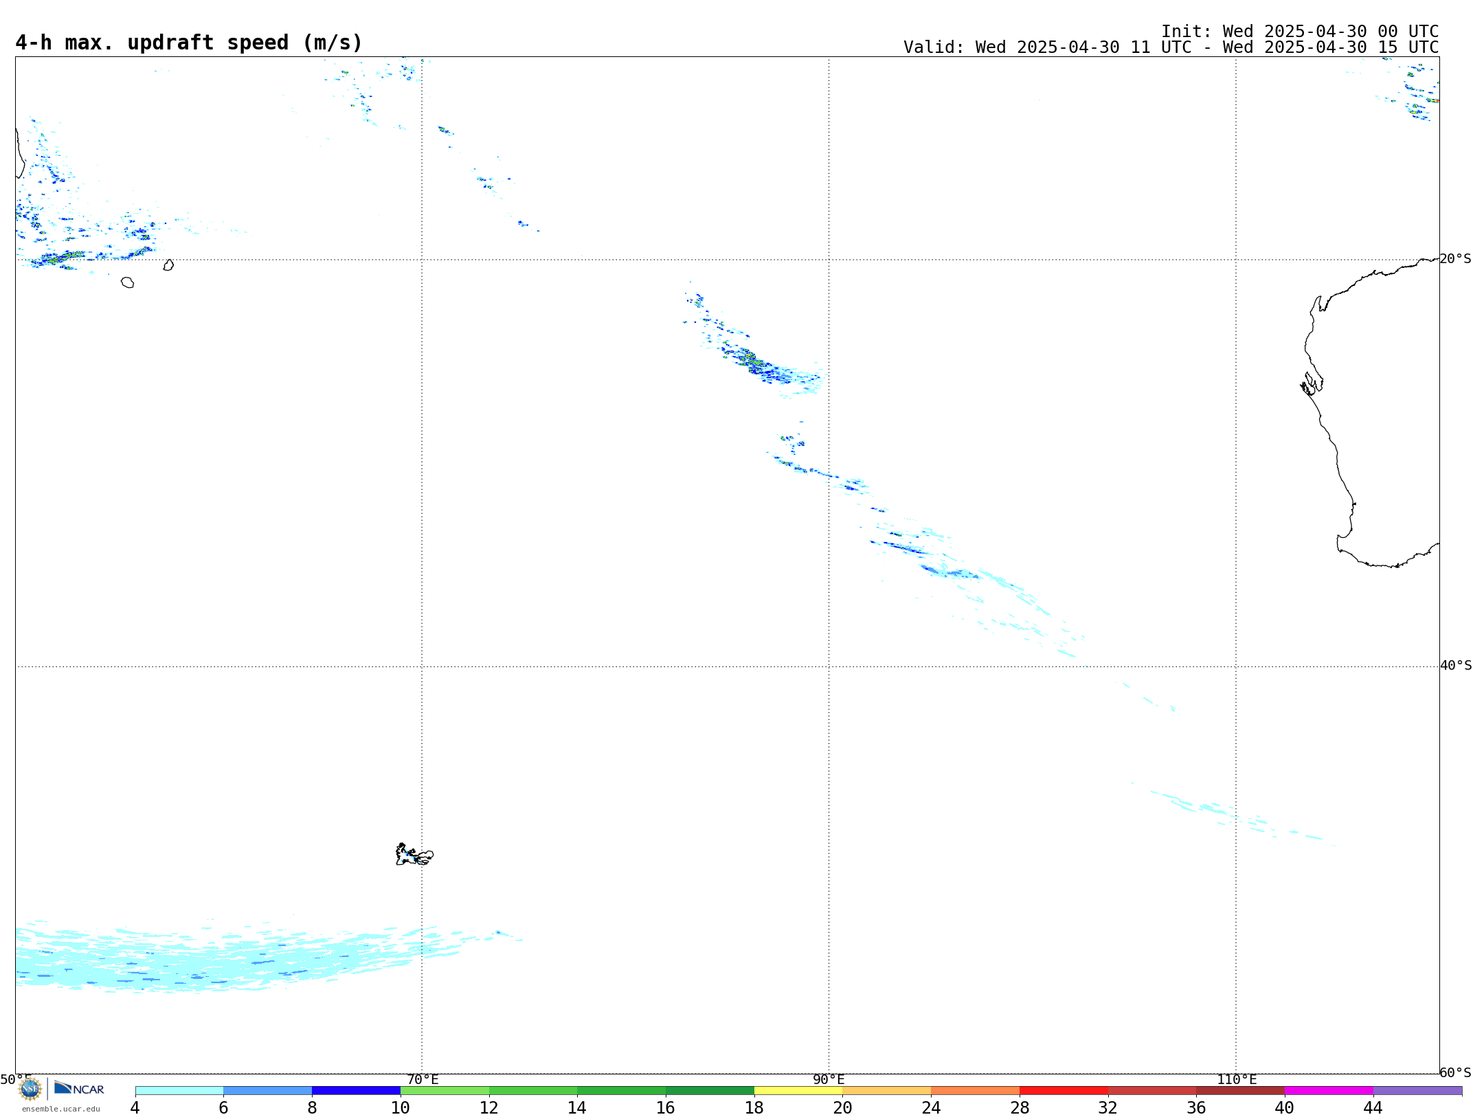Pick the green 12–14 colorbar swatch

pos(533,1091)
